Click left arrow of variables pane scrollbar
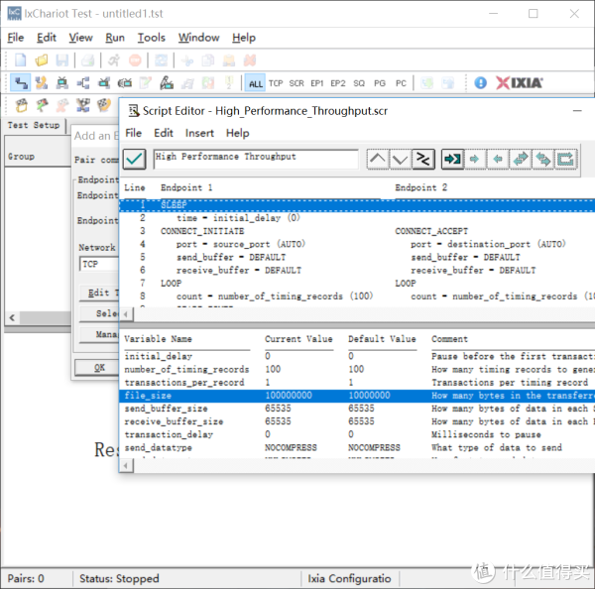 click(x=126, y=465)
